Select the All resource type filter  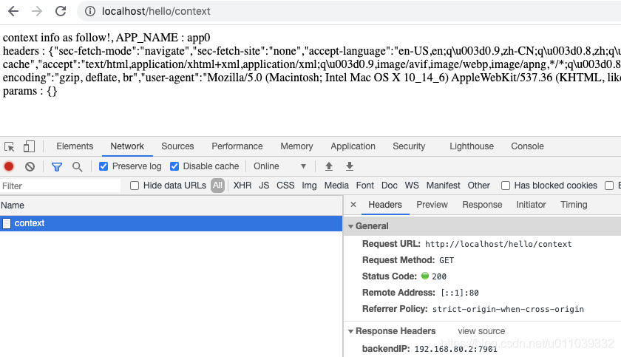[217, 186]
